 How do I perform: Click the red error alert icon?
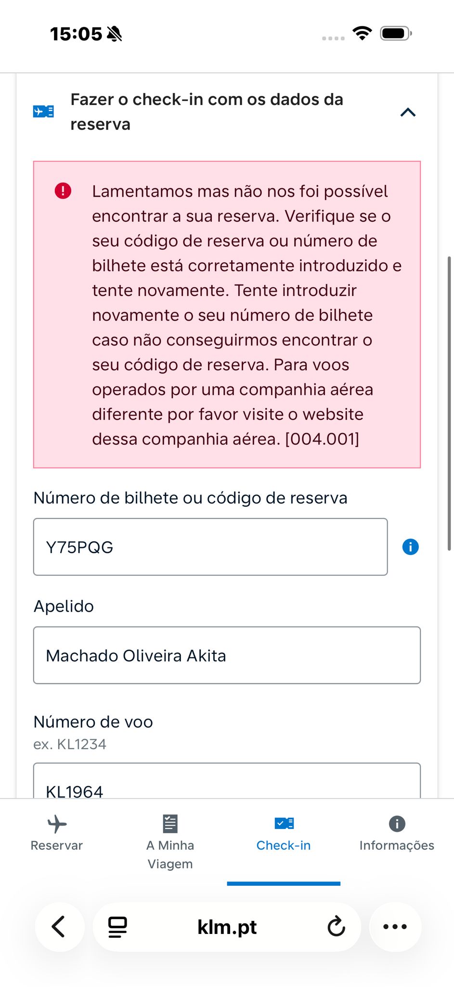pyautogui.click(x=63, y=191)
